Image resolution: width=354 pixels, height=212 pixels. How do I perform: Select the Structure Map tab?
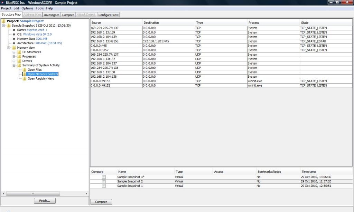pyautogui.click(x=11, y=15)
